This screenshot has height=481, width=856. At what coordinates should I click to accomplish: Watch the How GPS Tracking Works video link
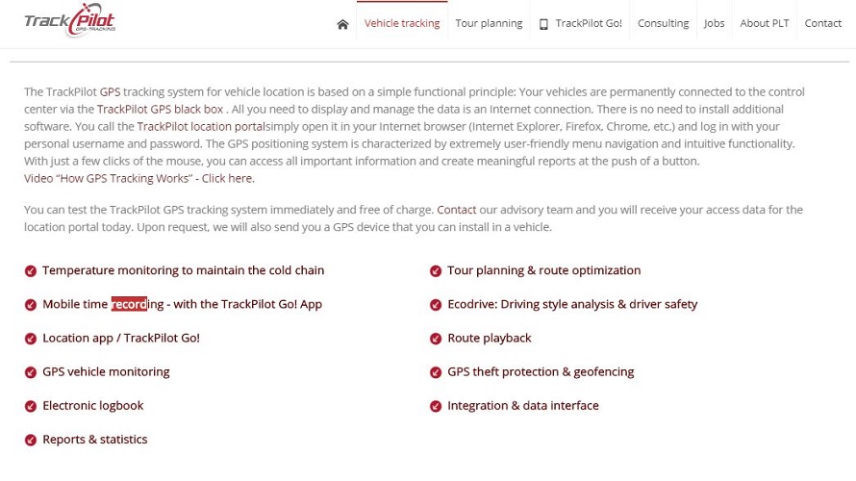pos(139,179)
